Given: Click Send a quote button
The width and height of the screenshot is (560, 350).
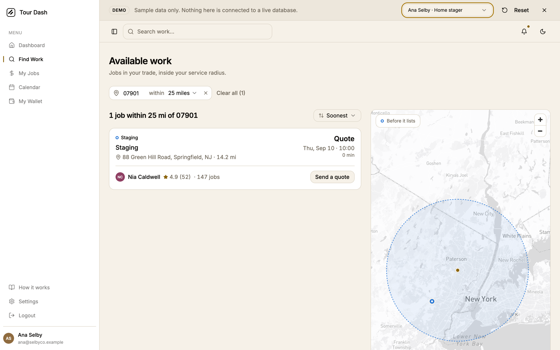Looking at the screenshot, I should click(x=332, y=177).
